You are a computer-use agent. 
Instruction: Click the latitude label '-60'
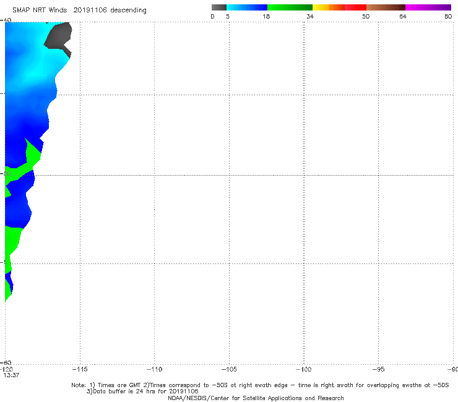pyautogui.click(x=6, y=362)
